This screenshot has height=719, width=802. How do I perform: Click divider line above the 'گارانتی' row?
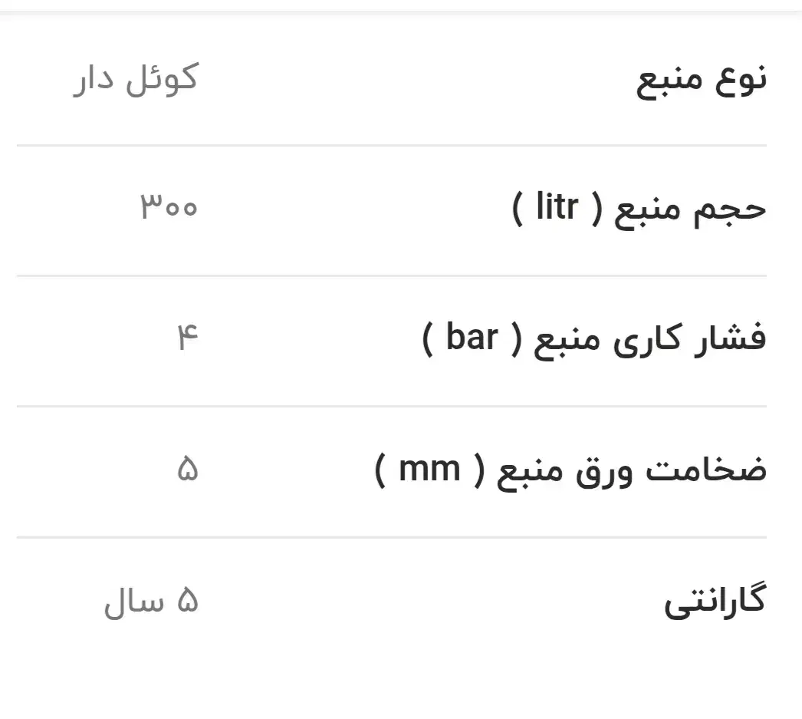[391, 538]
